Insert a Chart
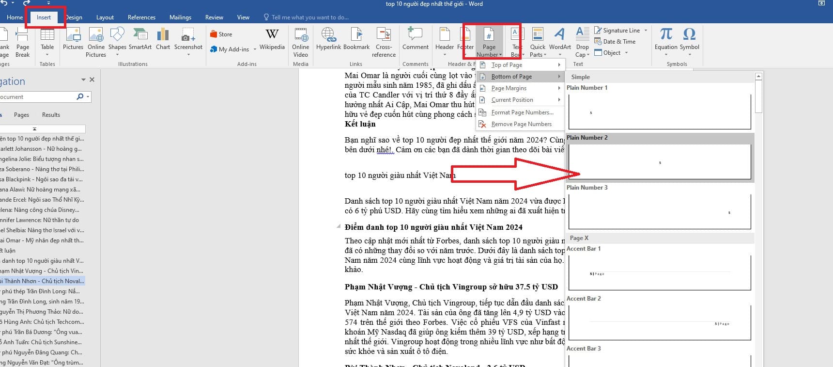Image resolution: width=833 pixels, height=367 pixels. pyautogui.click(x=163, y=40)
